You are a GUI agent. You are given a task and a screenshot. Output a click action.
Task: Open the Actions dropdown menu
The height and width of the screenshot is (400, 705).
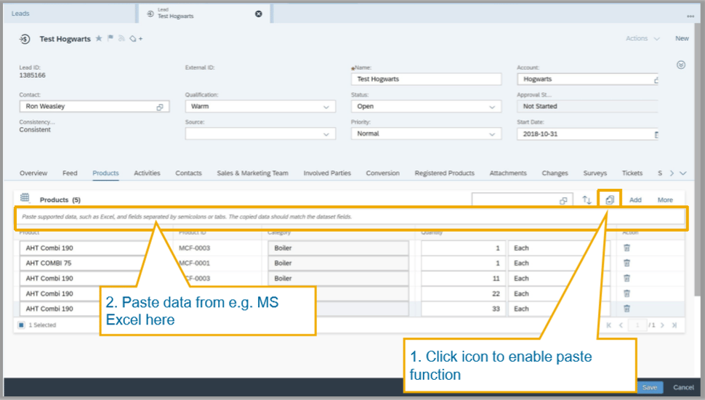tap(642, 38)
